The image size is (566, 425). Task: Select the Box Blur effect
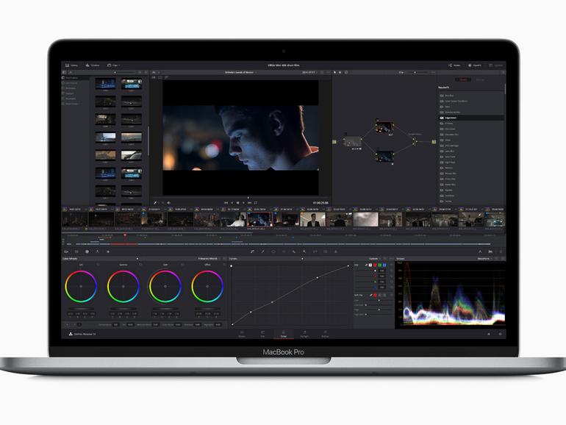pyautogui.click(x=471, y=96)
